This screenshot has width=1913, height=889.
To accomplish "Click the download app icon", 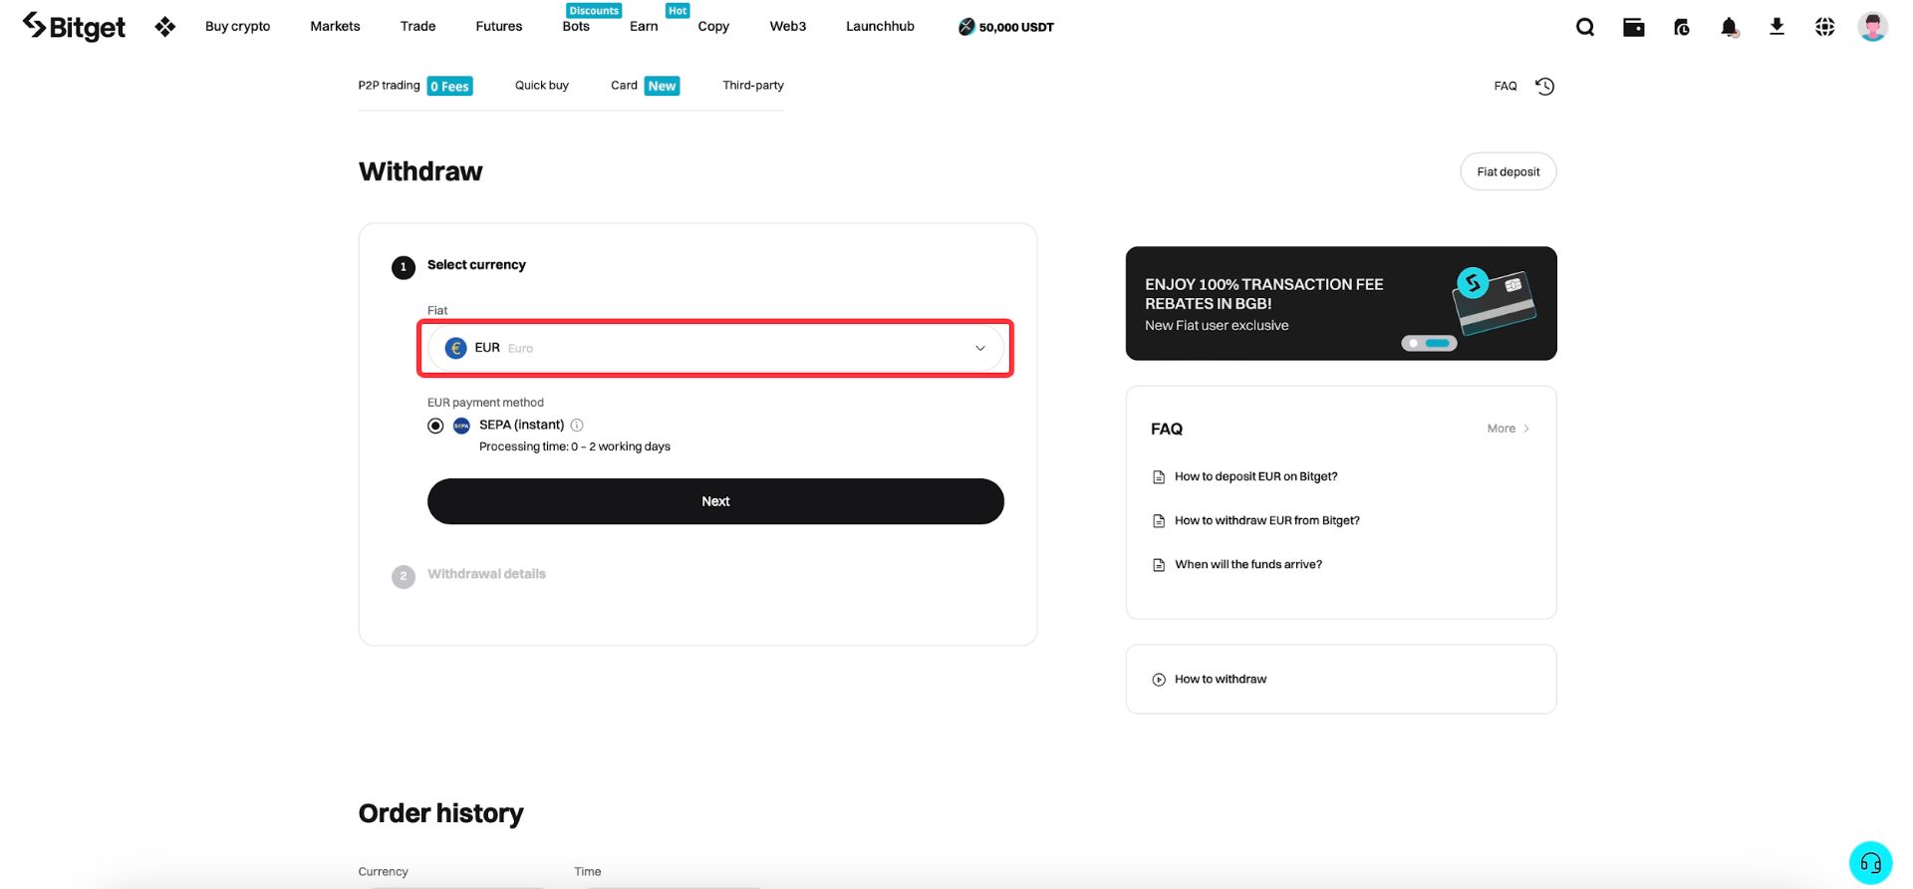I will pos(1776,27).
